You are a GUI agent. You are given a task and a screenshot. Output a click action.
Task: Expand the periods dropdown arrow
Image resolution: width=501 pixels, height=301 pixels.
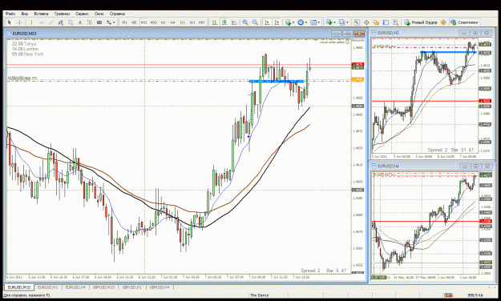point(305,22)
